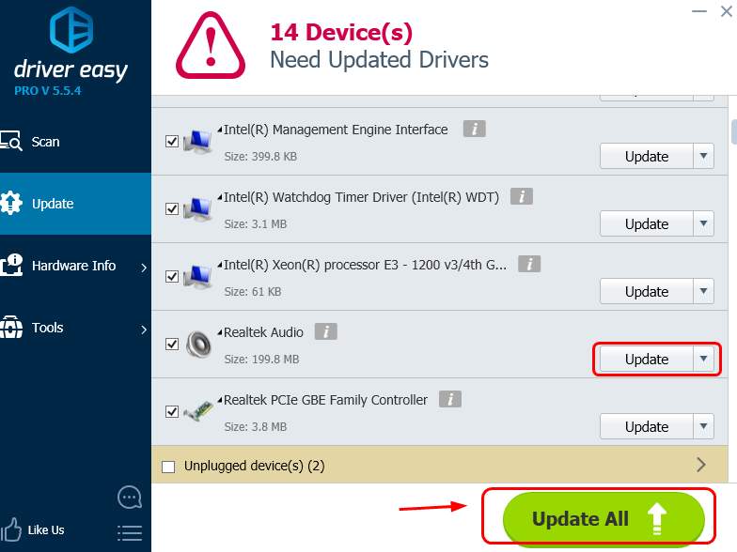
Task: Open dropdown arrow next to Realtek Audio Update
Action: click(x=703, y=359)
